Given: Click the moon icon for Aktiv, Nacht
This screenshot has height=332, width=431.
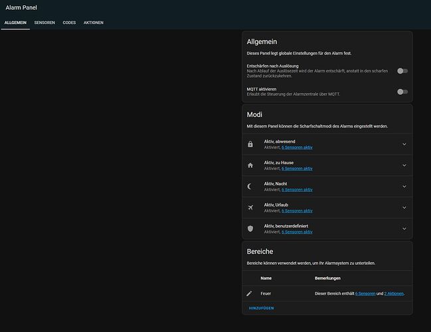Looking at the screenshot, I should click(250, 187).
